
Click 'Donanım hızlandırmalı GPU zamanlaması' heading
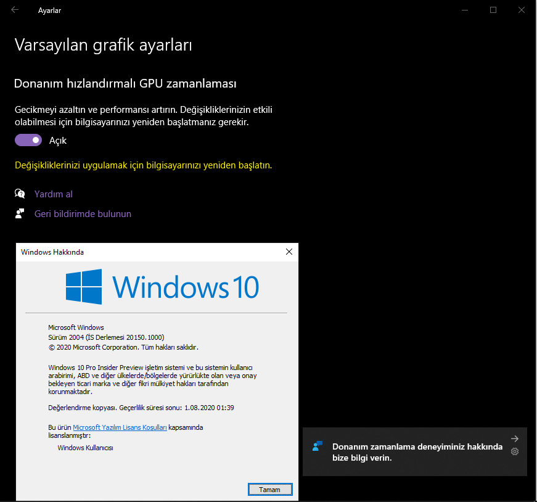(125, 84)
